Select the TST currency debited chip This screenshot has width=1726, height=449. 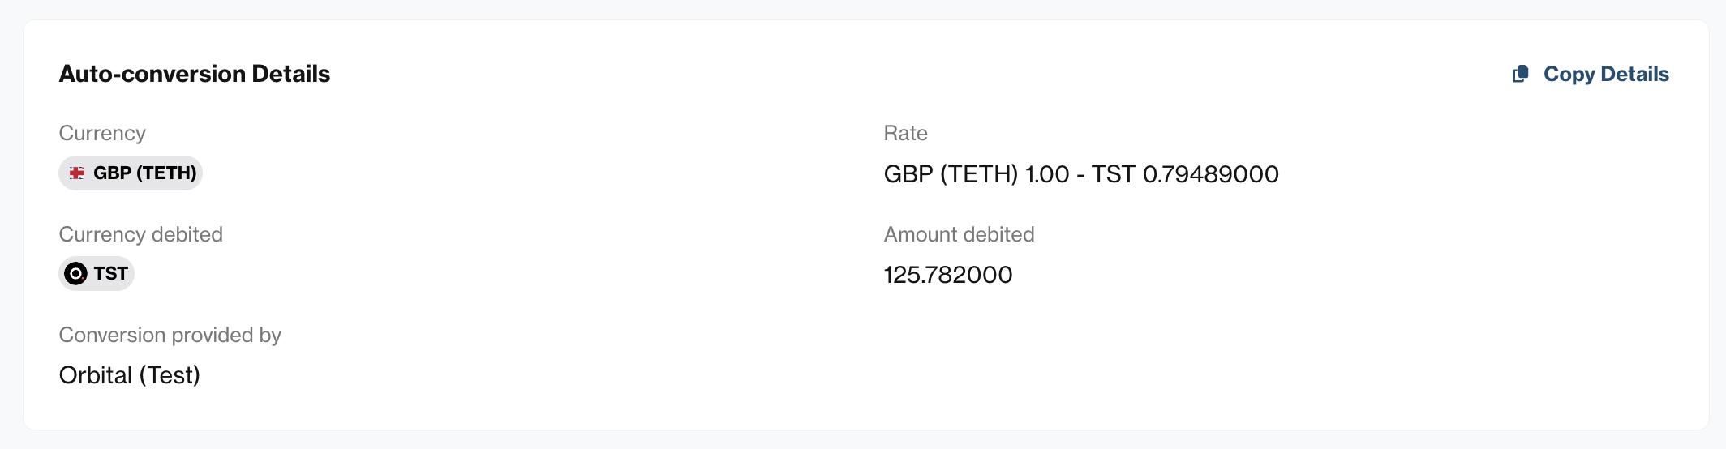(x=97, y=274)
